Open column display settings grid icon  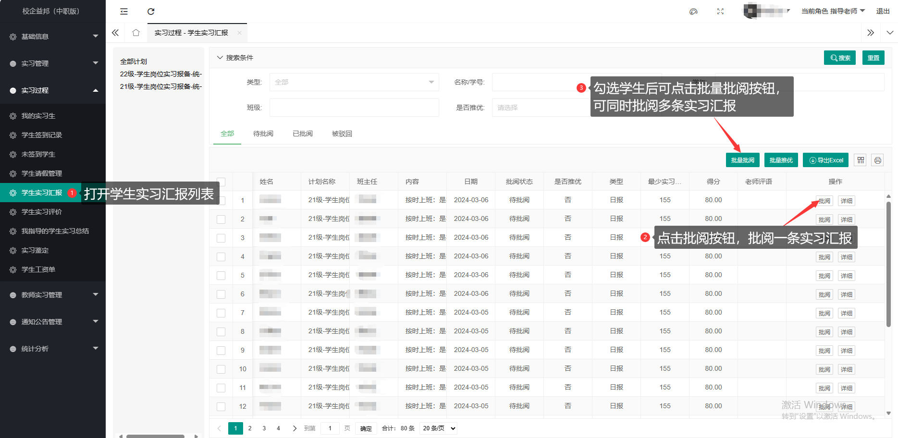tap(861, 160)
